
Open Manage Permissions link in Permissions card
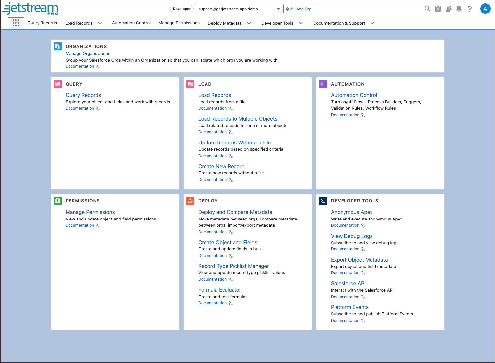click(90, 212)
